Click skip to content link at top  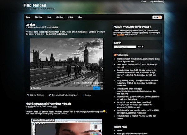pyautogui.click(x=157, y=2)
